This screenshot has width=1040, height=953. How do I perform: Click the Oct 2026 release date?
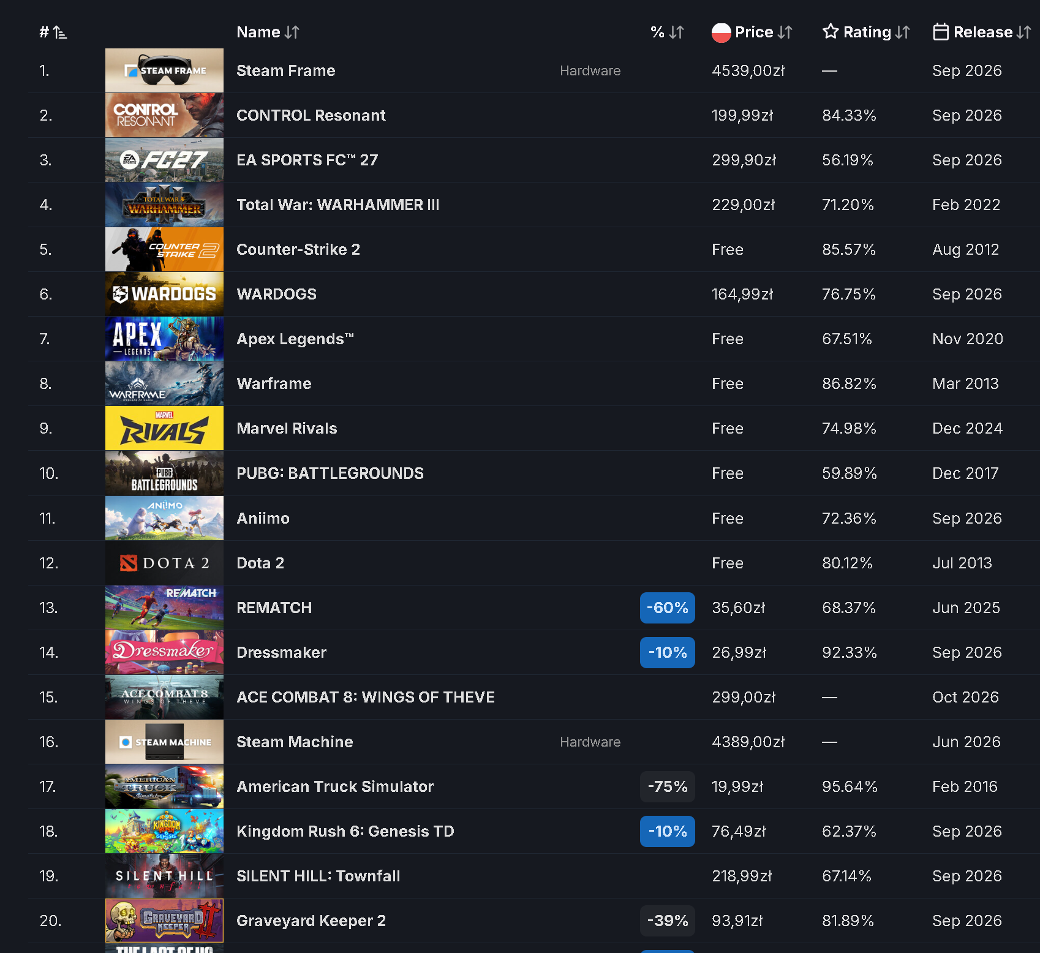coord(966,697)
